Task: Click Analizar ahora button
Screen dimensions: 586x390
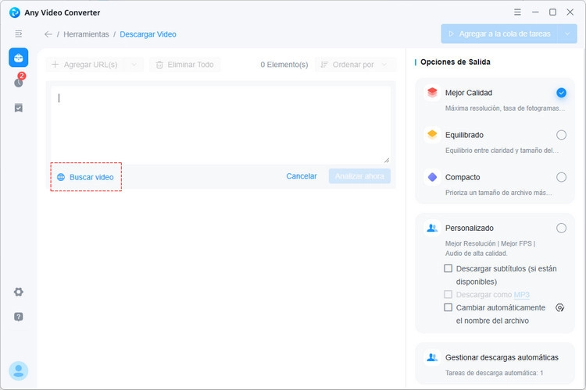Action: tap(359, 176)
